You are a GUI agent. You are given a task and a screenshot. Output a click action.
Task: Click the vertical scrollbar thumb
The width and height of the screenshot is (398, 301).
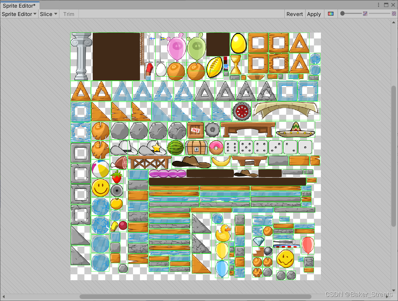pyautogui.click(x=393, y=156)
